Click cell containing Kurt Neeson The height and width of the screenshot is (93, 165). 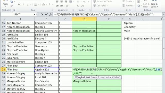coord(20,23)
